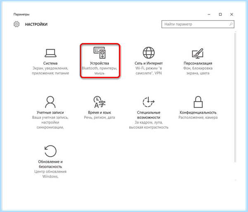Click the Сеть и Интернет label
The width and height of the screenshot is (248, 212).
coord(148,63)
